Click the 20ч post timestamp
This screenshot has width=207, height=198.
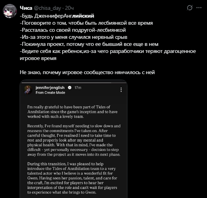click(69, 8)
